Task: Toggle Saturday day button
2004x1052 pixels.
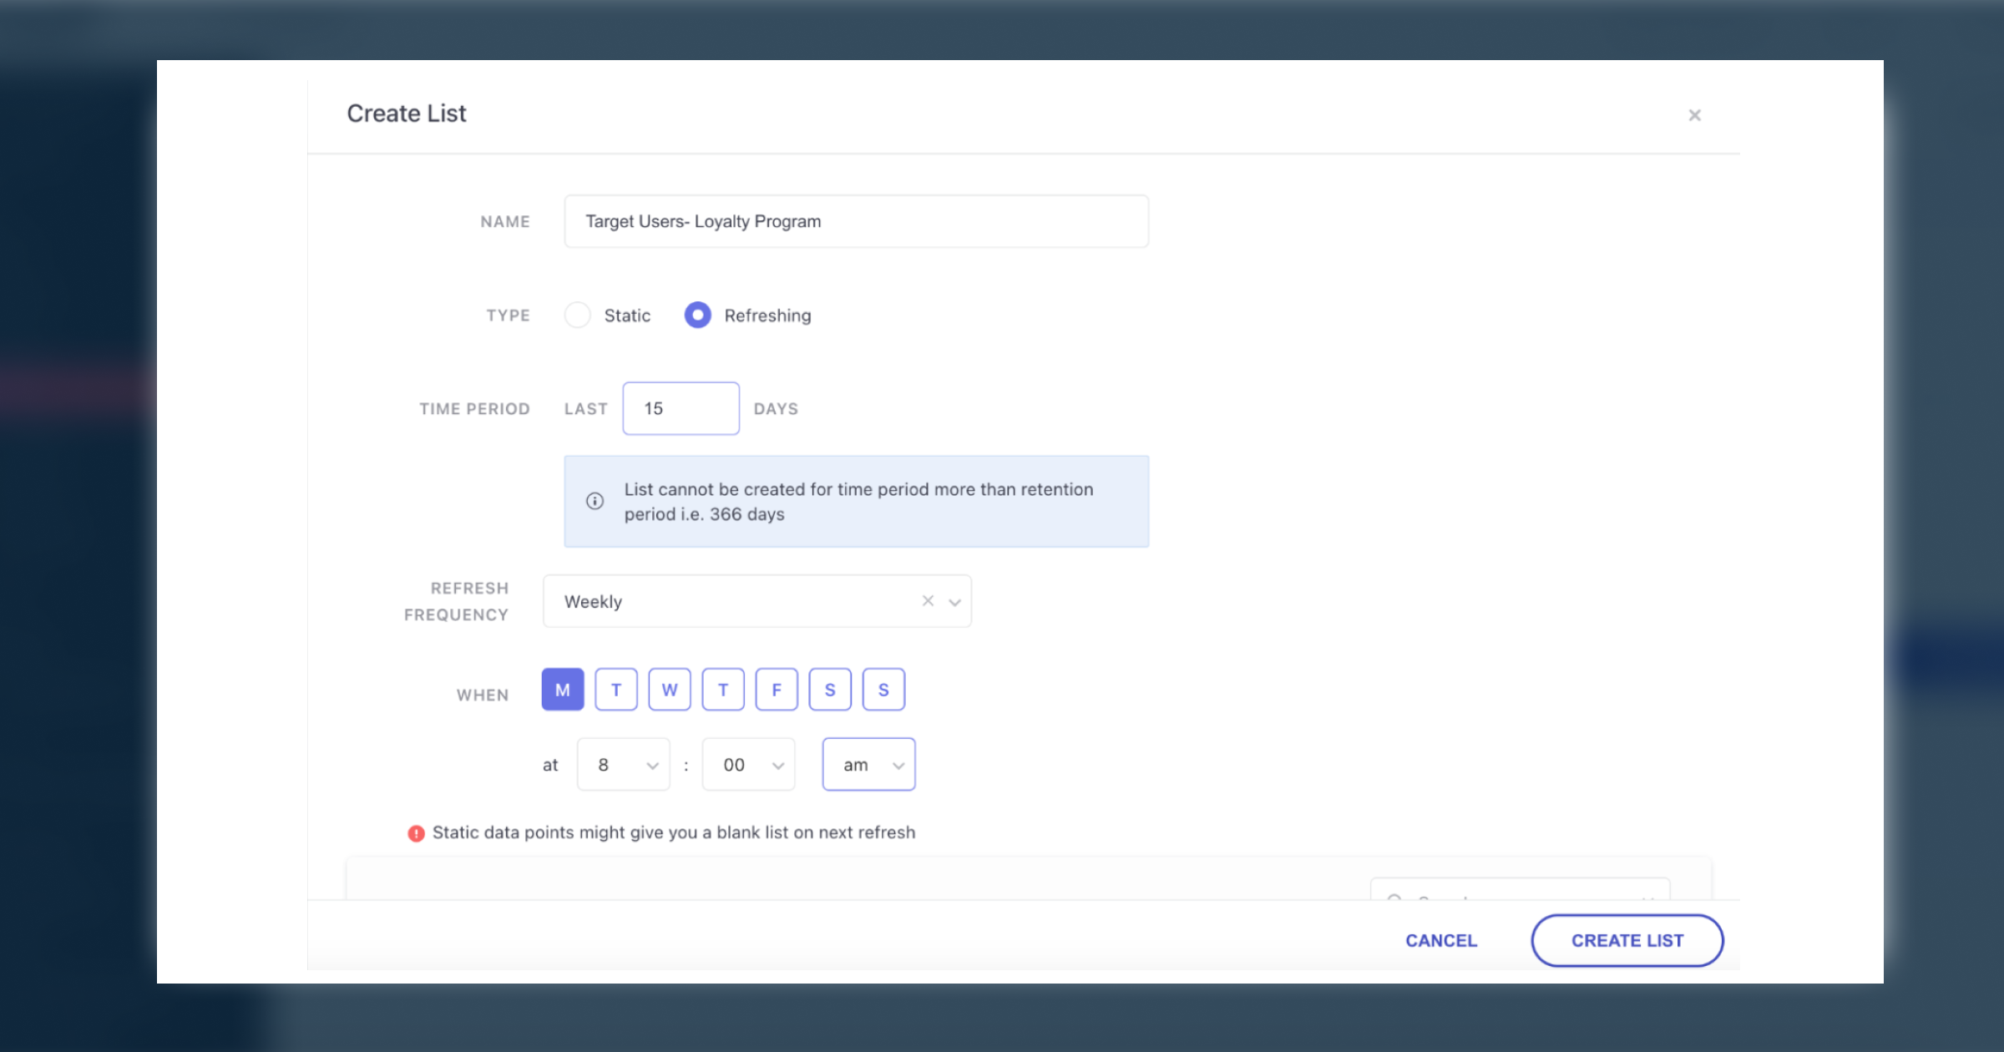Action: (830, 690)
